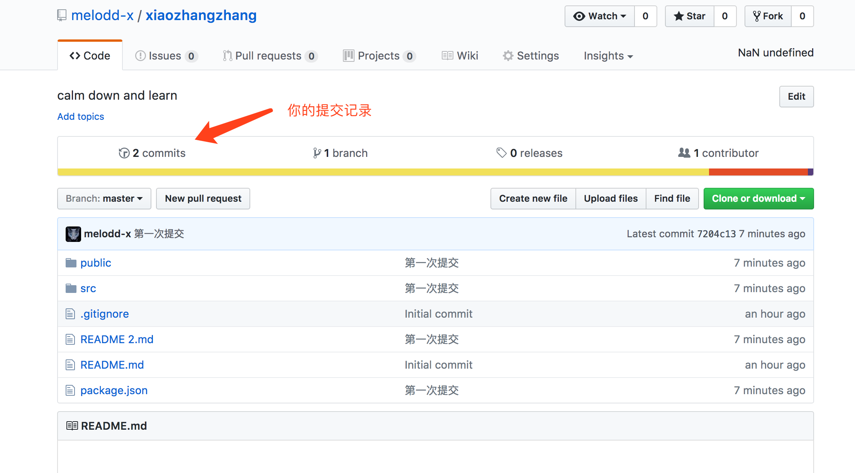Click the yellow language bar segment
855x473 pixels.
pyautogui.click(x=382, y=172)
